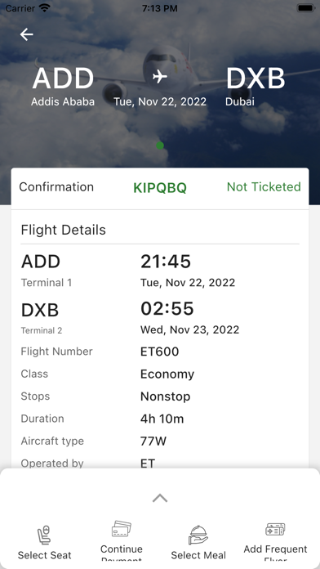The image size is (320, 569).
Task: Select the green page indicator dot
Action: pyautogui.click(x=160, y=146)
